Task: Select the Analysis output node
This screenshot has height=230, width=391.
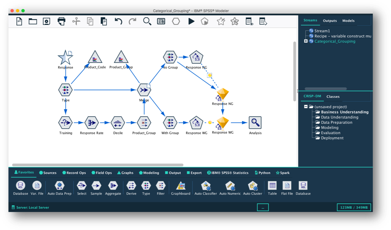Action: pyautogui.click(x=255, y=123)
